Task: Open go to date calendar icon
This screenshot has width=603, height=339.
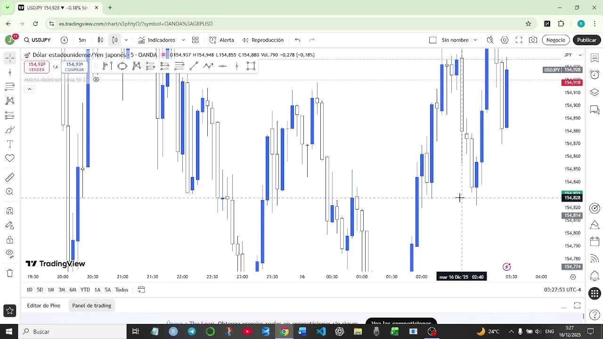Action: click(141, 290)
